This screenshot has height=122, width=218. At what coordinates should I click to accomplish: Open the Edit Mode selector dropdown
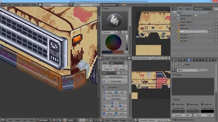coord(44,120)
